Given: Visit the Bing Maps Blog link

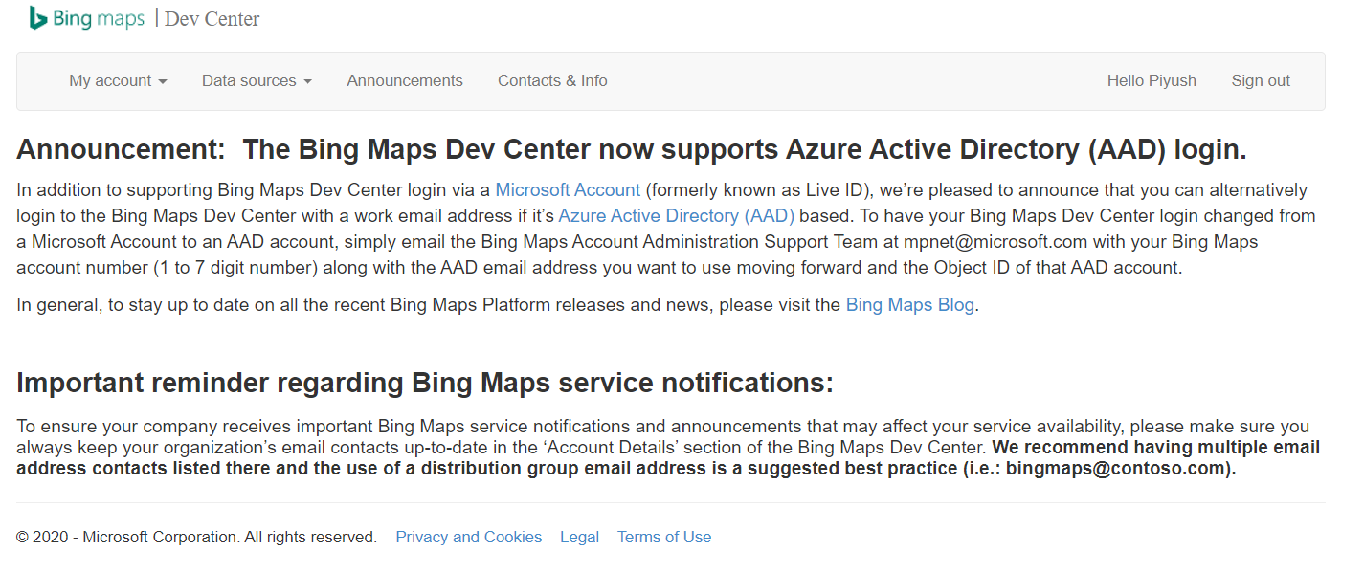Looking at the screenshot, I should coord(909,304).
